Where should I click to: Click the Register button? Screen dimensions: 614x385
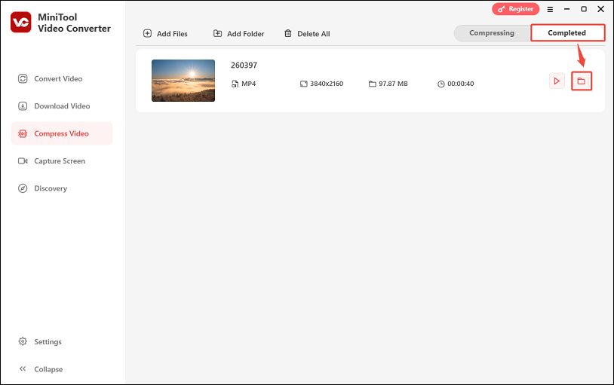pyautogui.click(x=516, y=9)
